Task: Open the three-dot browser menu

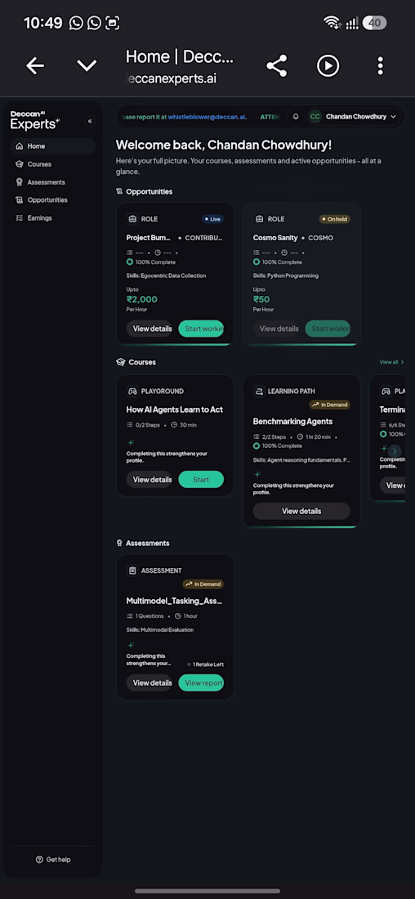Action: [x=379, y=66]
